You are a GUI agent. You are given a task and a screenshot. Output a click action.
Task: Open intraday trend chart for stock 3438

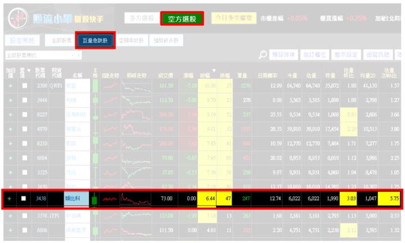point(136,199)
